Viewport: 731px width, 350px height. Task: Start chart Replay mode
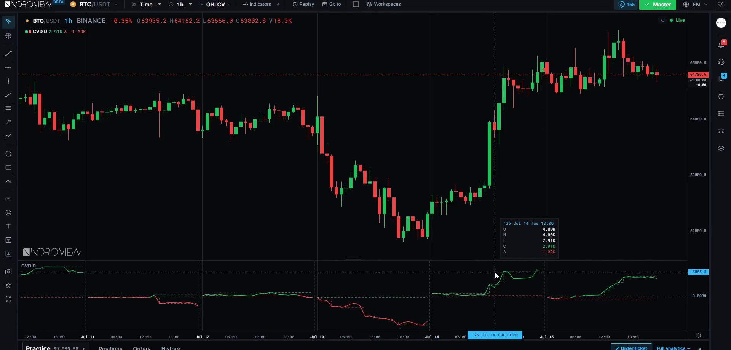click(x=303, y=4)
